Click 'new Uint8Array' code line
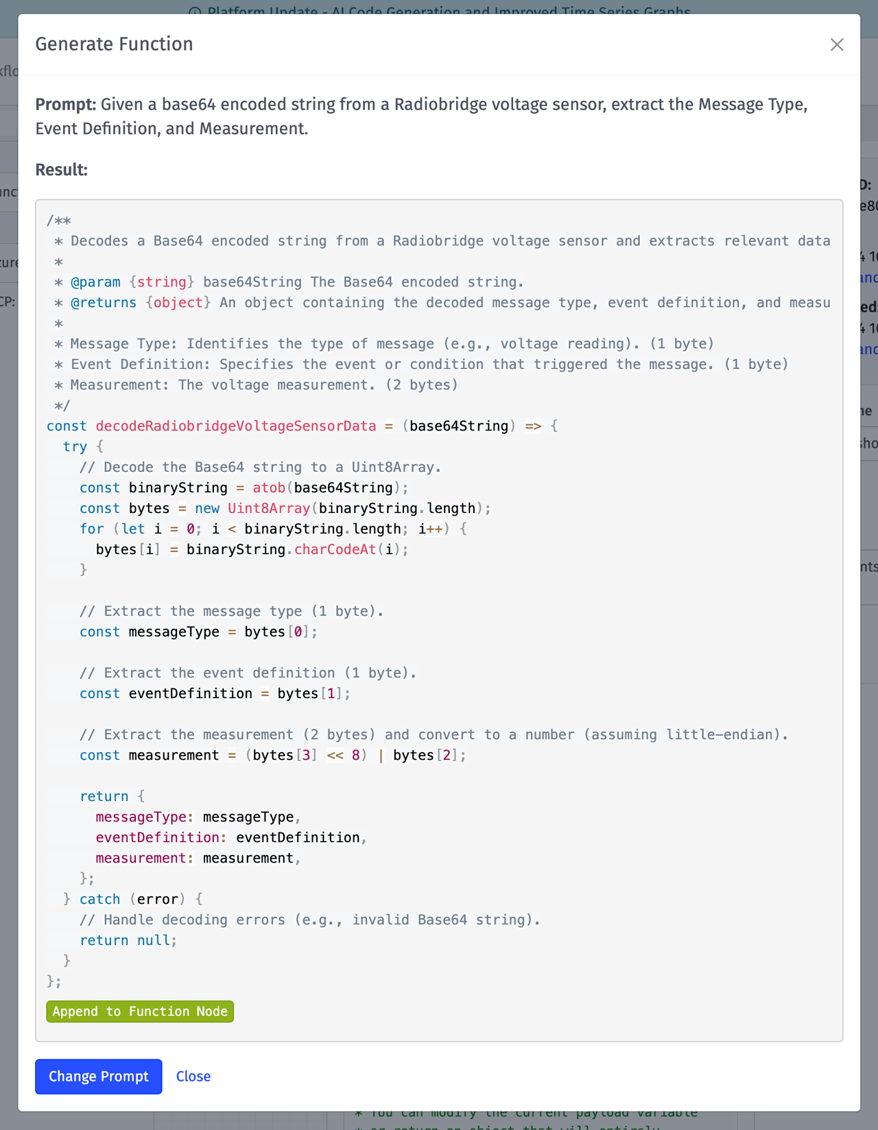Image resolution: width=878 pixels, height=1130 pixels. 285,508
